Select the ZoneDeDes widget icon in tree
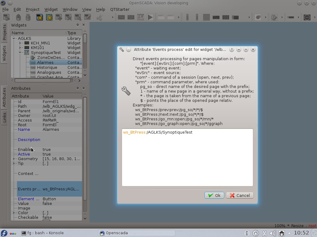Viewport: 317px width, 237px height. 33,58
